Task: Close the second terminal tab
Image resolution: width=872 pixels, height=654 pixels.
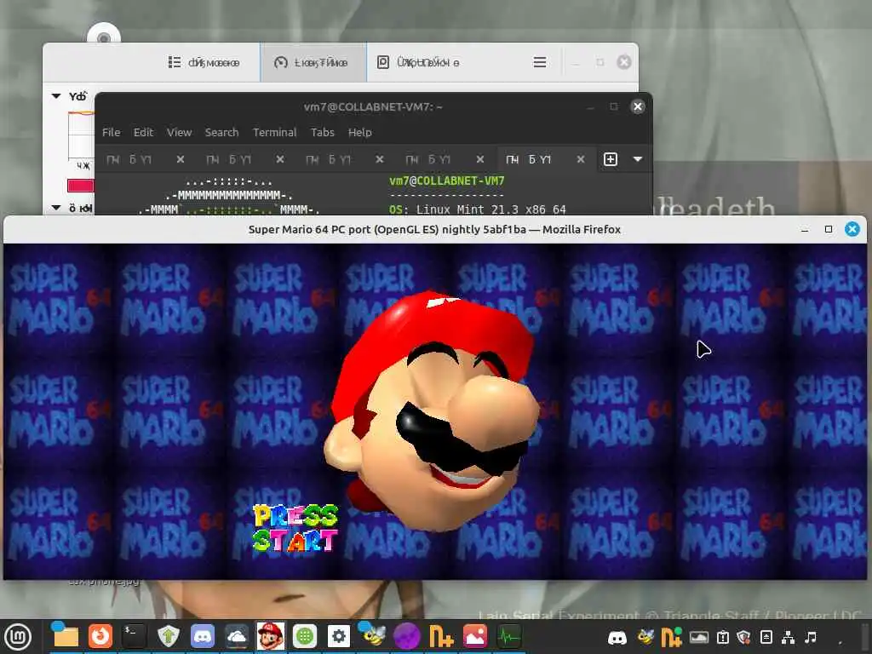Action: (279, 159)
